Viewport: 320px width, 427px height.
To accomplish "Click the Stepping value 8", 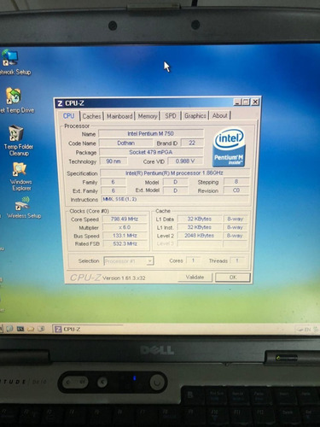I will (236, 181).
